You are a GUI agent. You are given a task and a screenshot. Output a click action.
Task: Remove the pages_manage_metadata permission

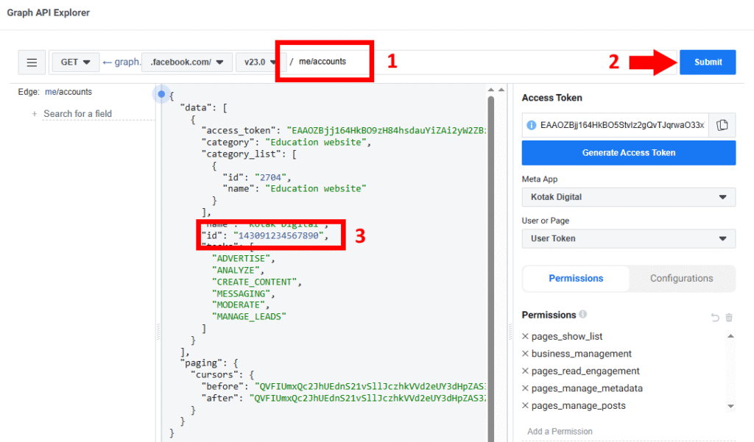[x=525, y=388]
